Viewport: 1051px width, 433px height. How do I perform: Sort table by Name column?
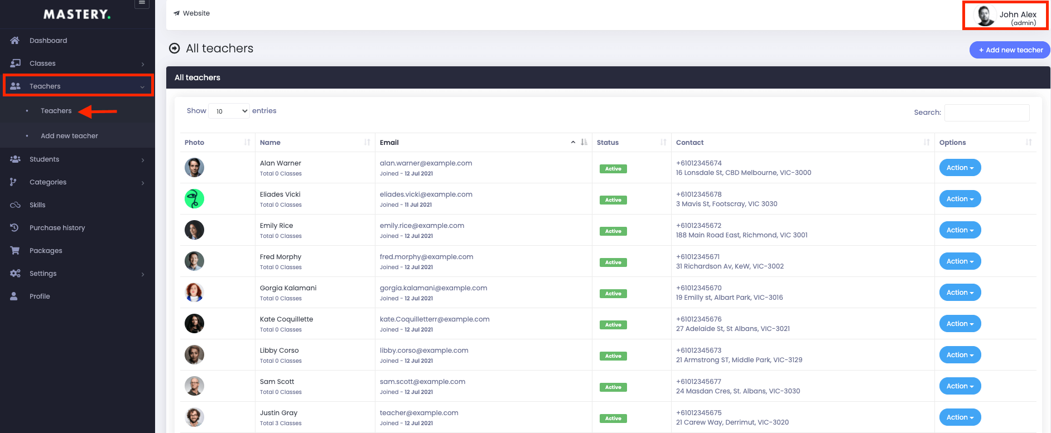tap(367, 143)
